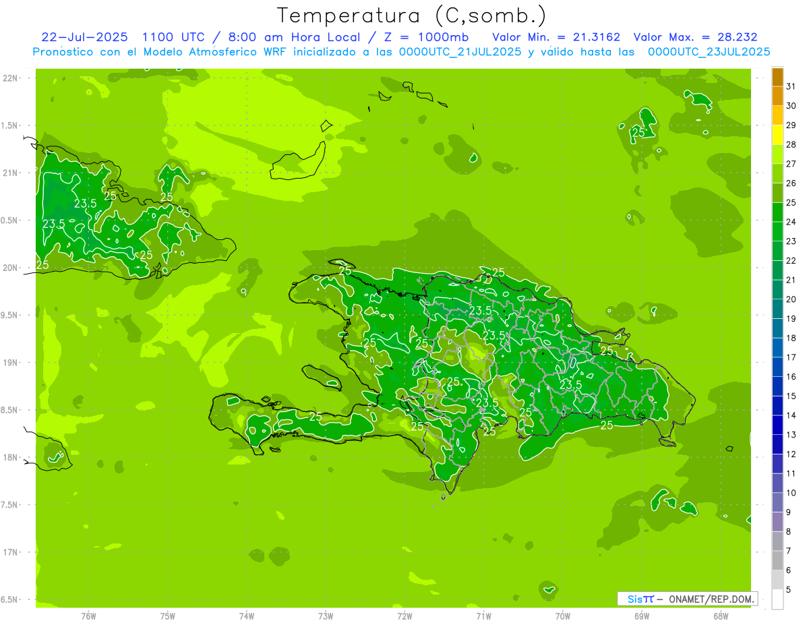Click the title "Temperatura (C,somb.)"
The height and width of the screenshot is (625, 809).
[x=412, y=16]
